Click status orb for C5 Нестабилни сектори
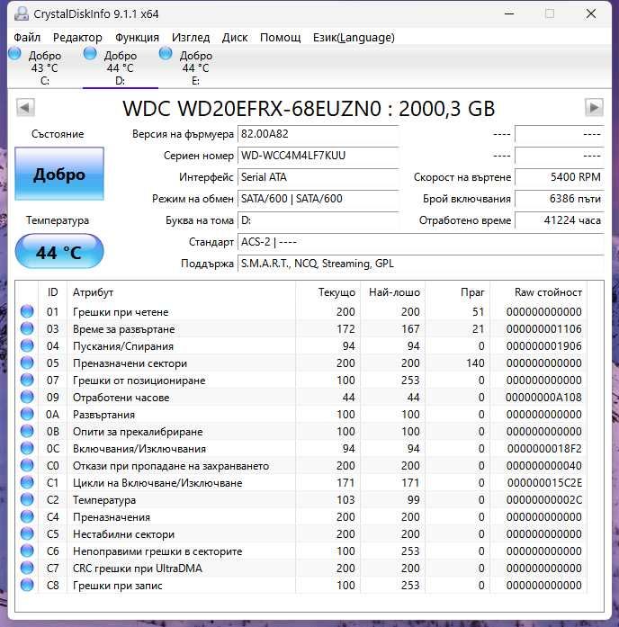Image resolution: width=619 pixels, height=627 pixels. [27, 533]
